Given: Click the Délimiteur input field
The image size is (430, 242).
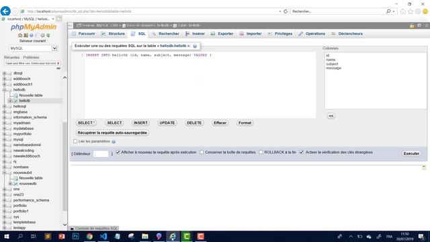Looking at the screenshot, I should pyautogui.click(x=101, y=154).
